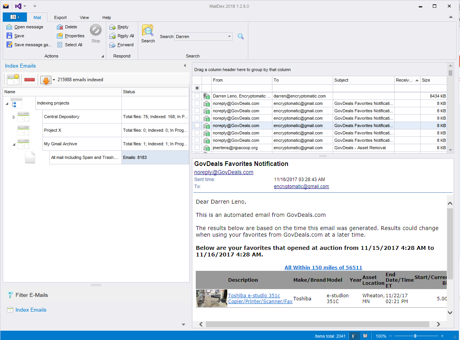Check the checkbox on the jmertens email row
Screen dimensions: 460x340
[197, 148]
